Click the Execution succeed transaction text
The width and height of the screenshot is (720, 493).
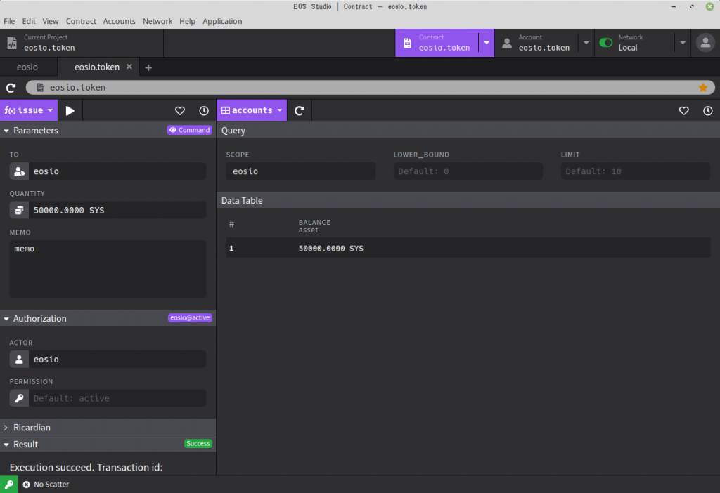click(x=86, y=467)
